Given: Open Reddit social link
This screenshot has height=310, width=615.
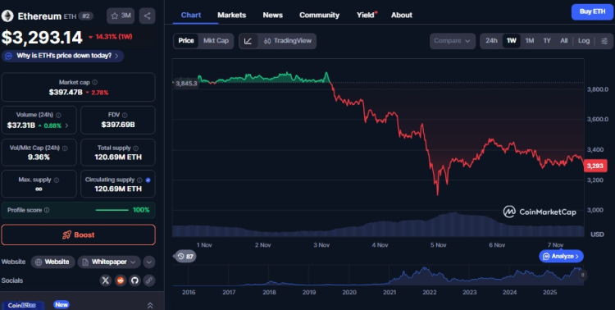Looking at the screenshot, I should coord(121,280).
